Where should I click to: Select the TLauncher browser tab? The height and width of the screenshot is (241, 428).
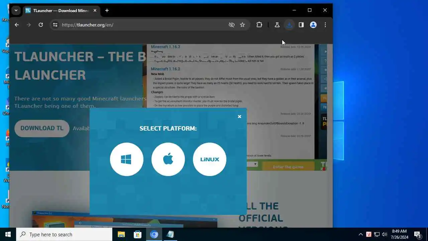[x=61, y=10]
